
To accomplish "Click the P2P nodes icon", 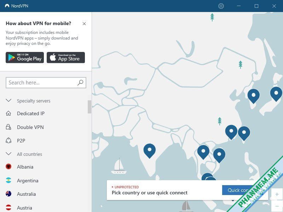I will coord(8,140).
